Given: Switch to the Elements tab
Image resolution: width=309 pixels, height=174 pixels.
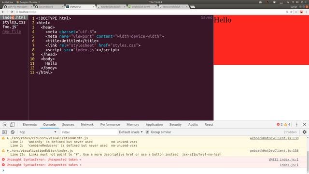Looking at the screenshot, I should (29, 125).
